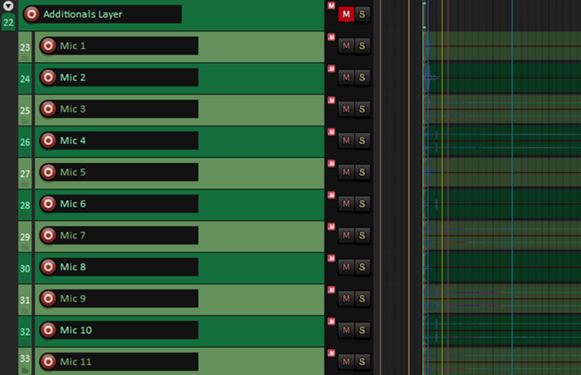
Task: Click the folder icon under track number 25
Action: point(25,121)
